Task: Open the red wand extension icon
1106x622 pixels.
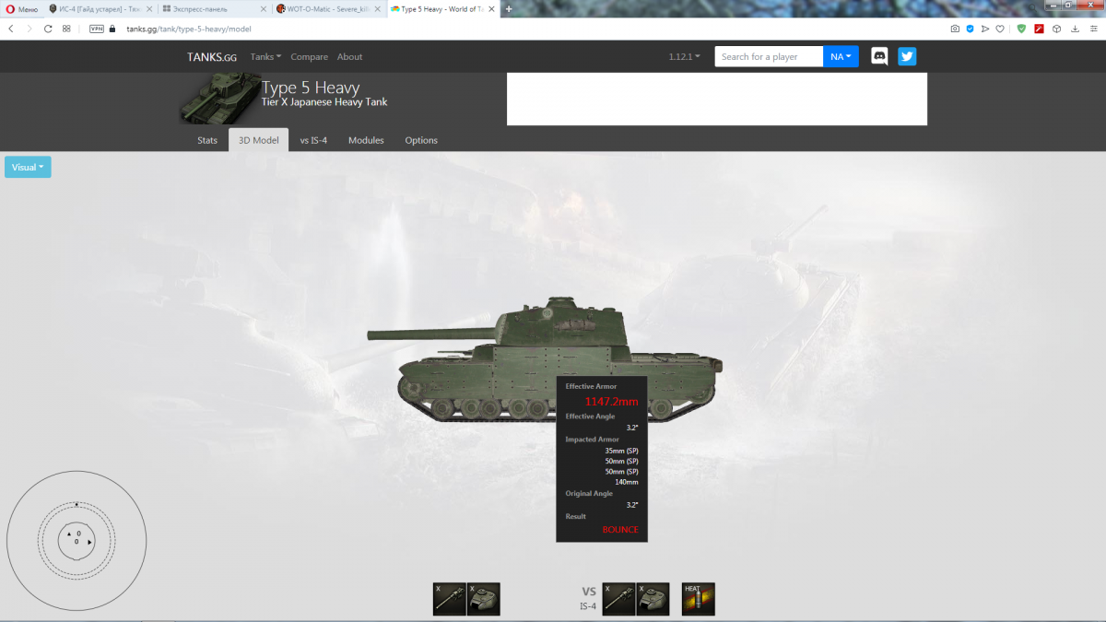Action: pyautogui.click(x=1039, y=29)
